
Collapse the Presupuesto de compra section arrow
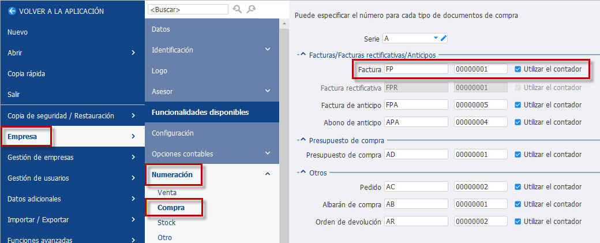(x=302, y=140)
